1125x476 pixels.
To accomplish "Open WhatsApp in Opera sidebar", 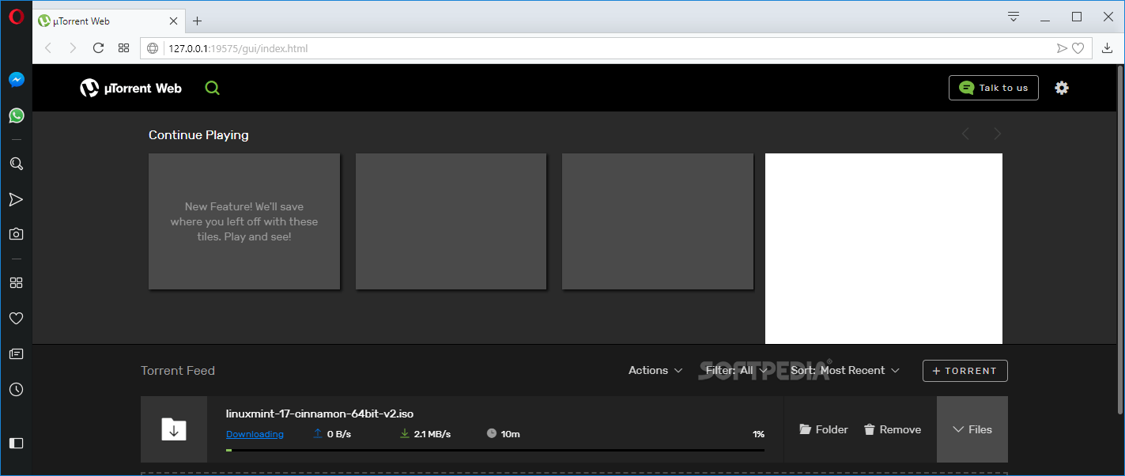I will tap(16, 115).
